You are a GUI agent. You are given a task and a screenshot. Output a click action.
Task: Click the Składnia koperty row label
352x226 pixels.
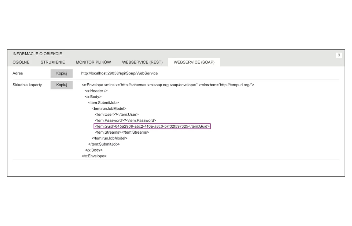27,85
